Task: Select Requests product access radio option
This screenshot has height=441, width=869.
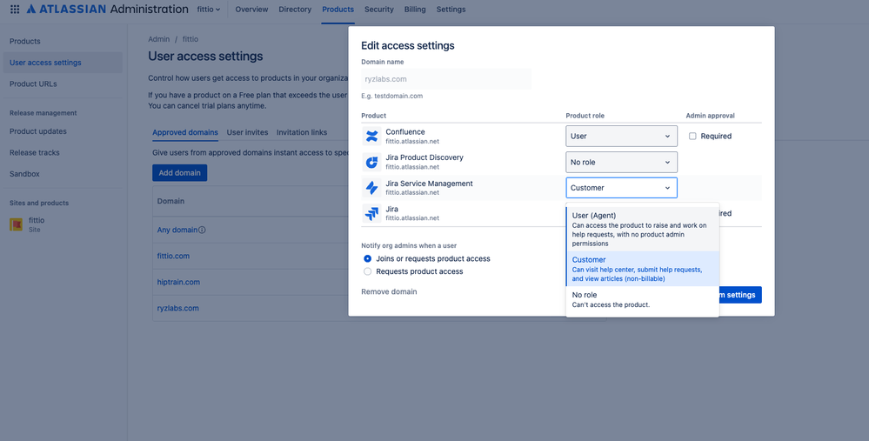Action: point(367,271)
